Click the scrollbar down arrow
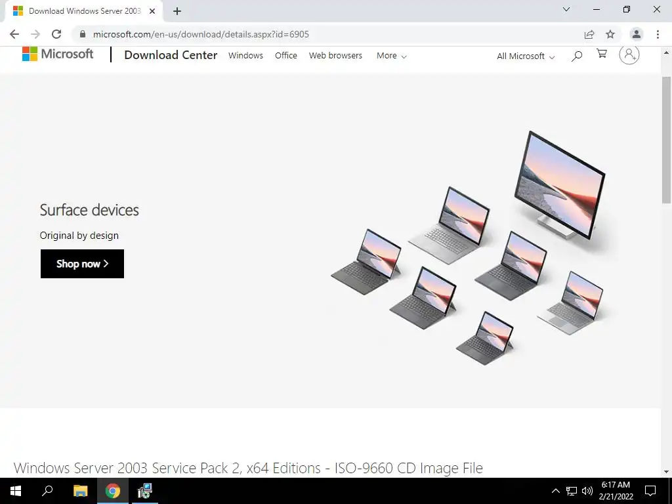 point(666,472)
